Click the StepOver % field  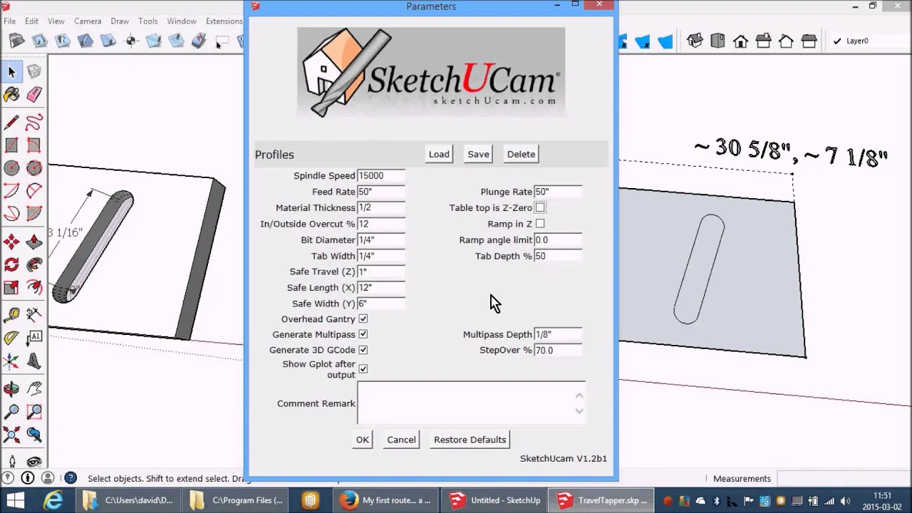[558, 351]
